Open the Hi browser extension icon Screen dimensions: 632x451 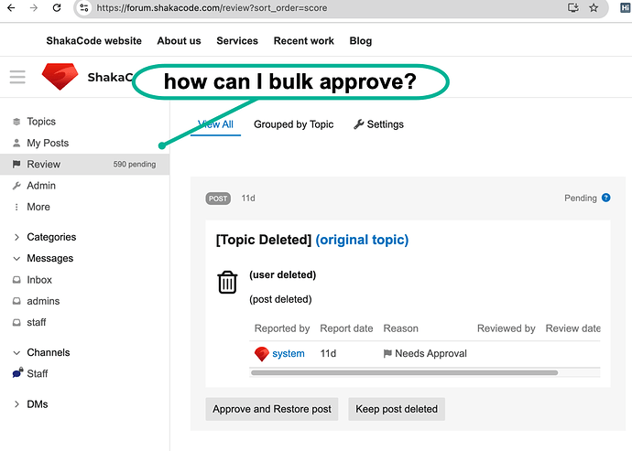click(x=626, y=7)
